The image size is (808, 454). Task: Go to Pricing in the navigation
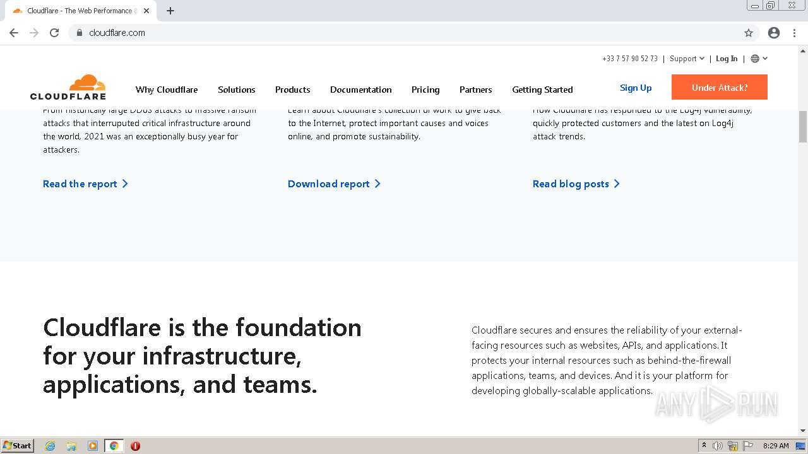425,90
